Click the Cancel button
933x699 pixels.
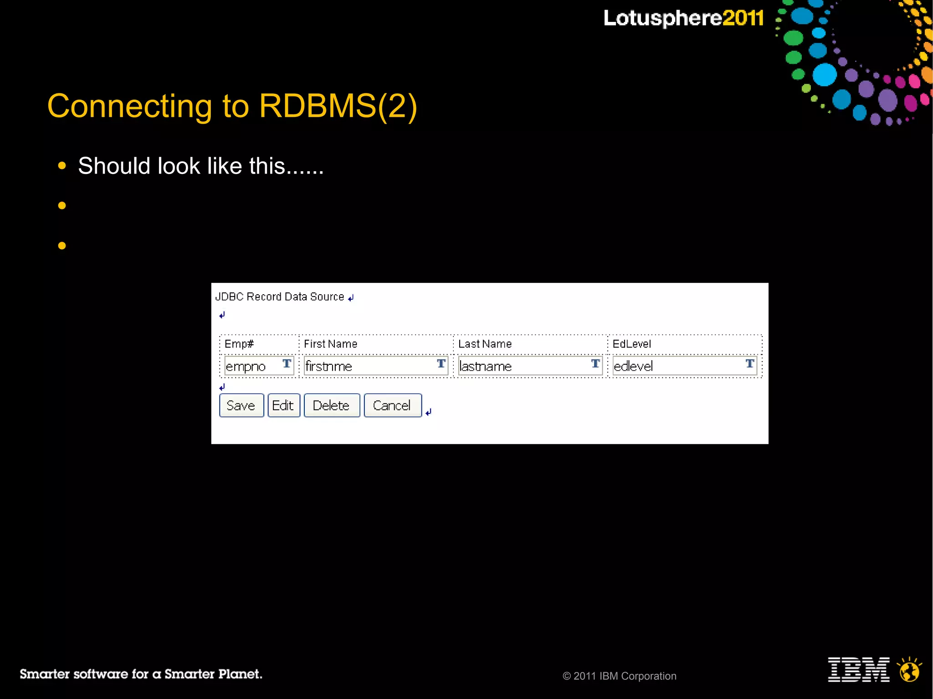393,405
